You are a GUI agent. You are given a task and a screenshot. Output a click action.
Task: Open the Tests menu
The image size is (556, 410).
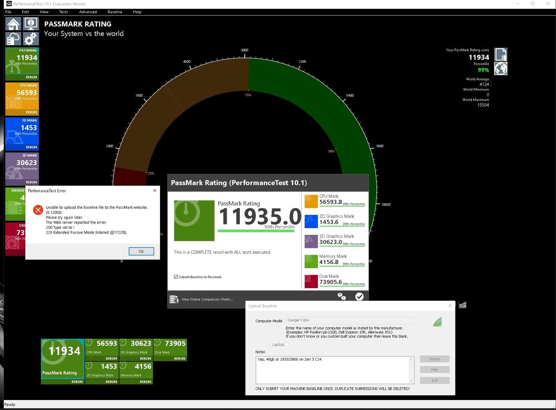coord(64,12)
